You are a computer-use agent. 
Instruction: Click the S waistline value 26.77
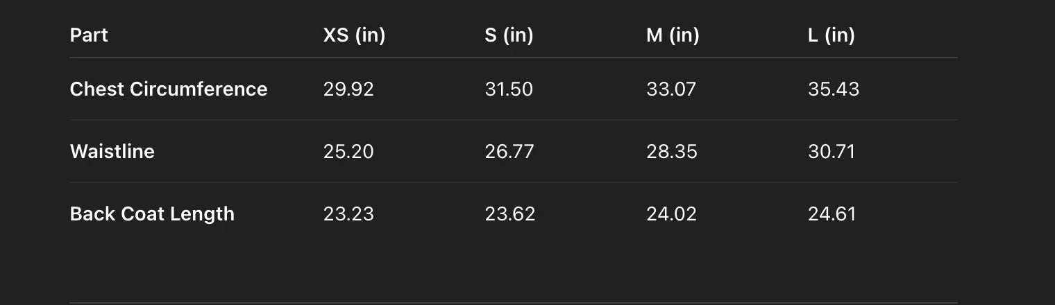coord(509,152)
